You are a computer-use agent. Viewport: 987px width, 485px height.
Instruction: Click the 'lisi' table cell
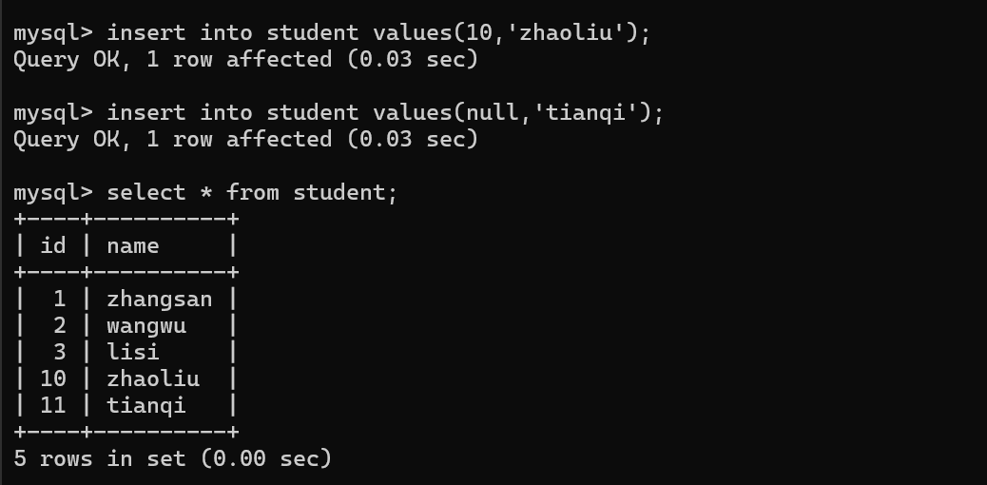(133, 352)
